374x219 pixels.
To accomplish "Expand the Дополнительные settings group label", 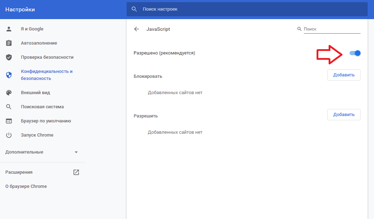I will 24,152.
